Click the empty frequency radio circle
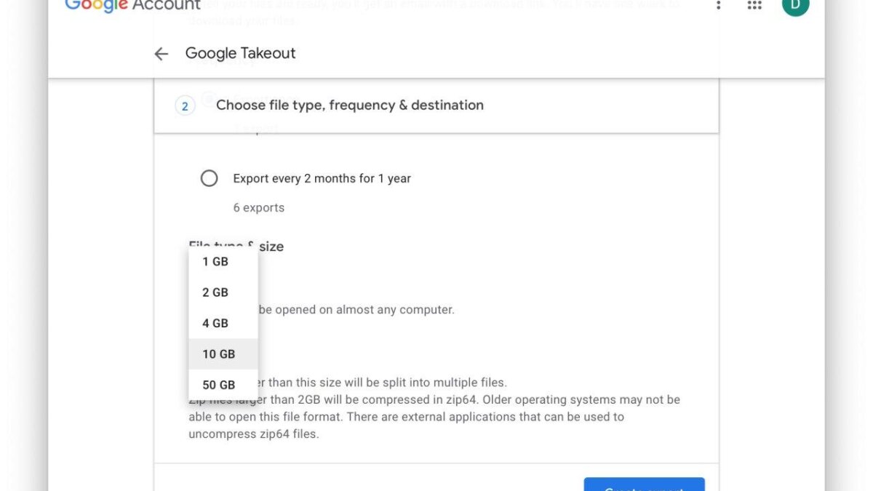This screenshot has width=873, height=491. click(209, 178)
